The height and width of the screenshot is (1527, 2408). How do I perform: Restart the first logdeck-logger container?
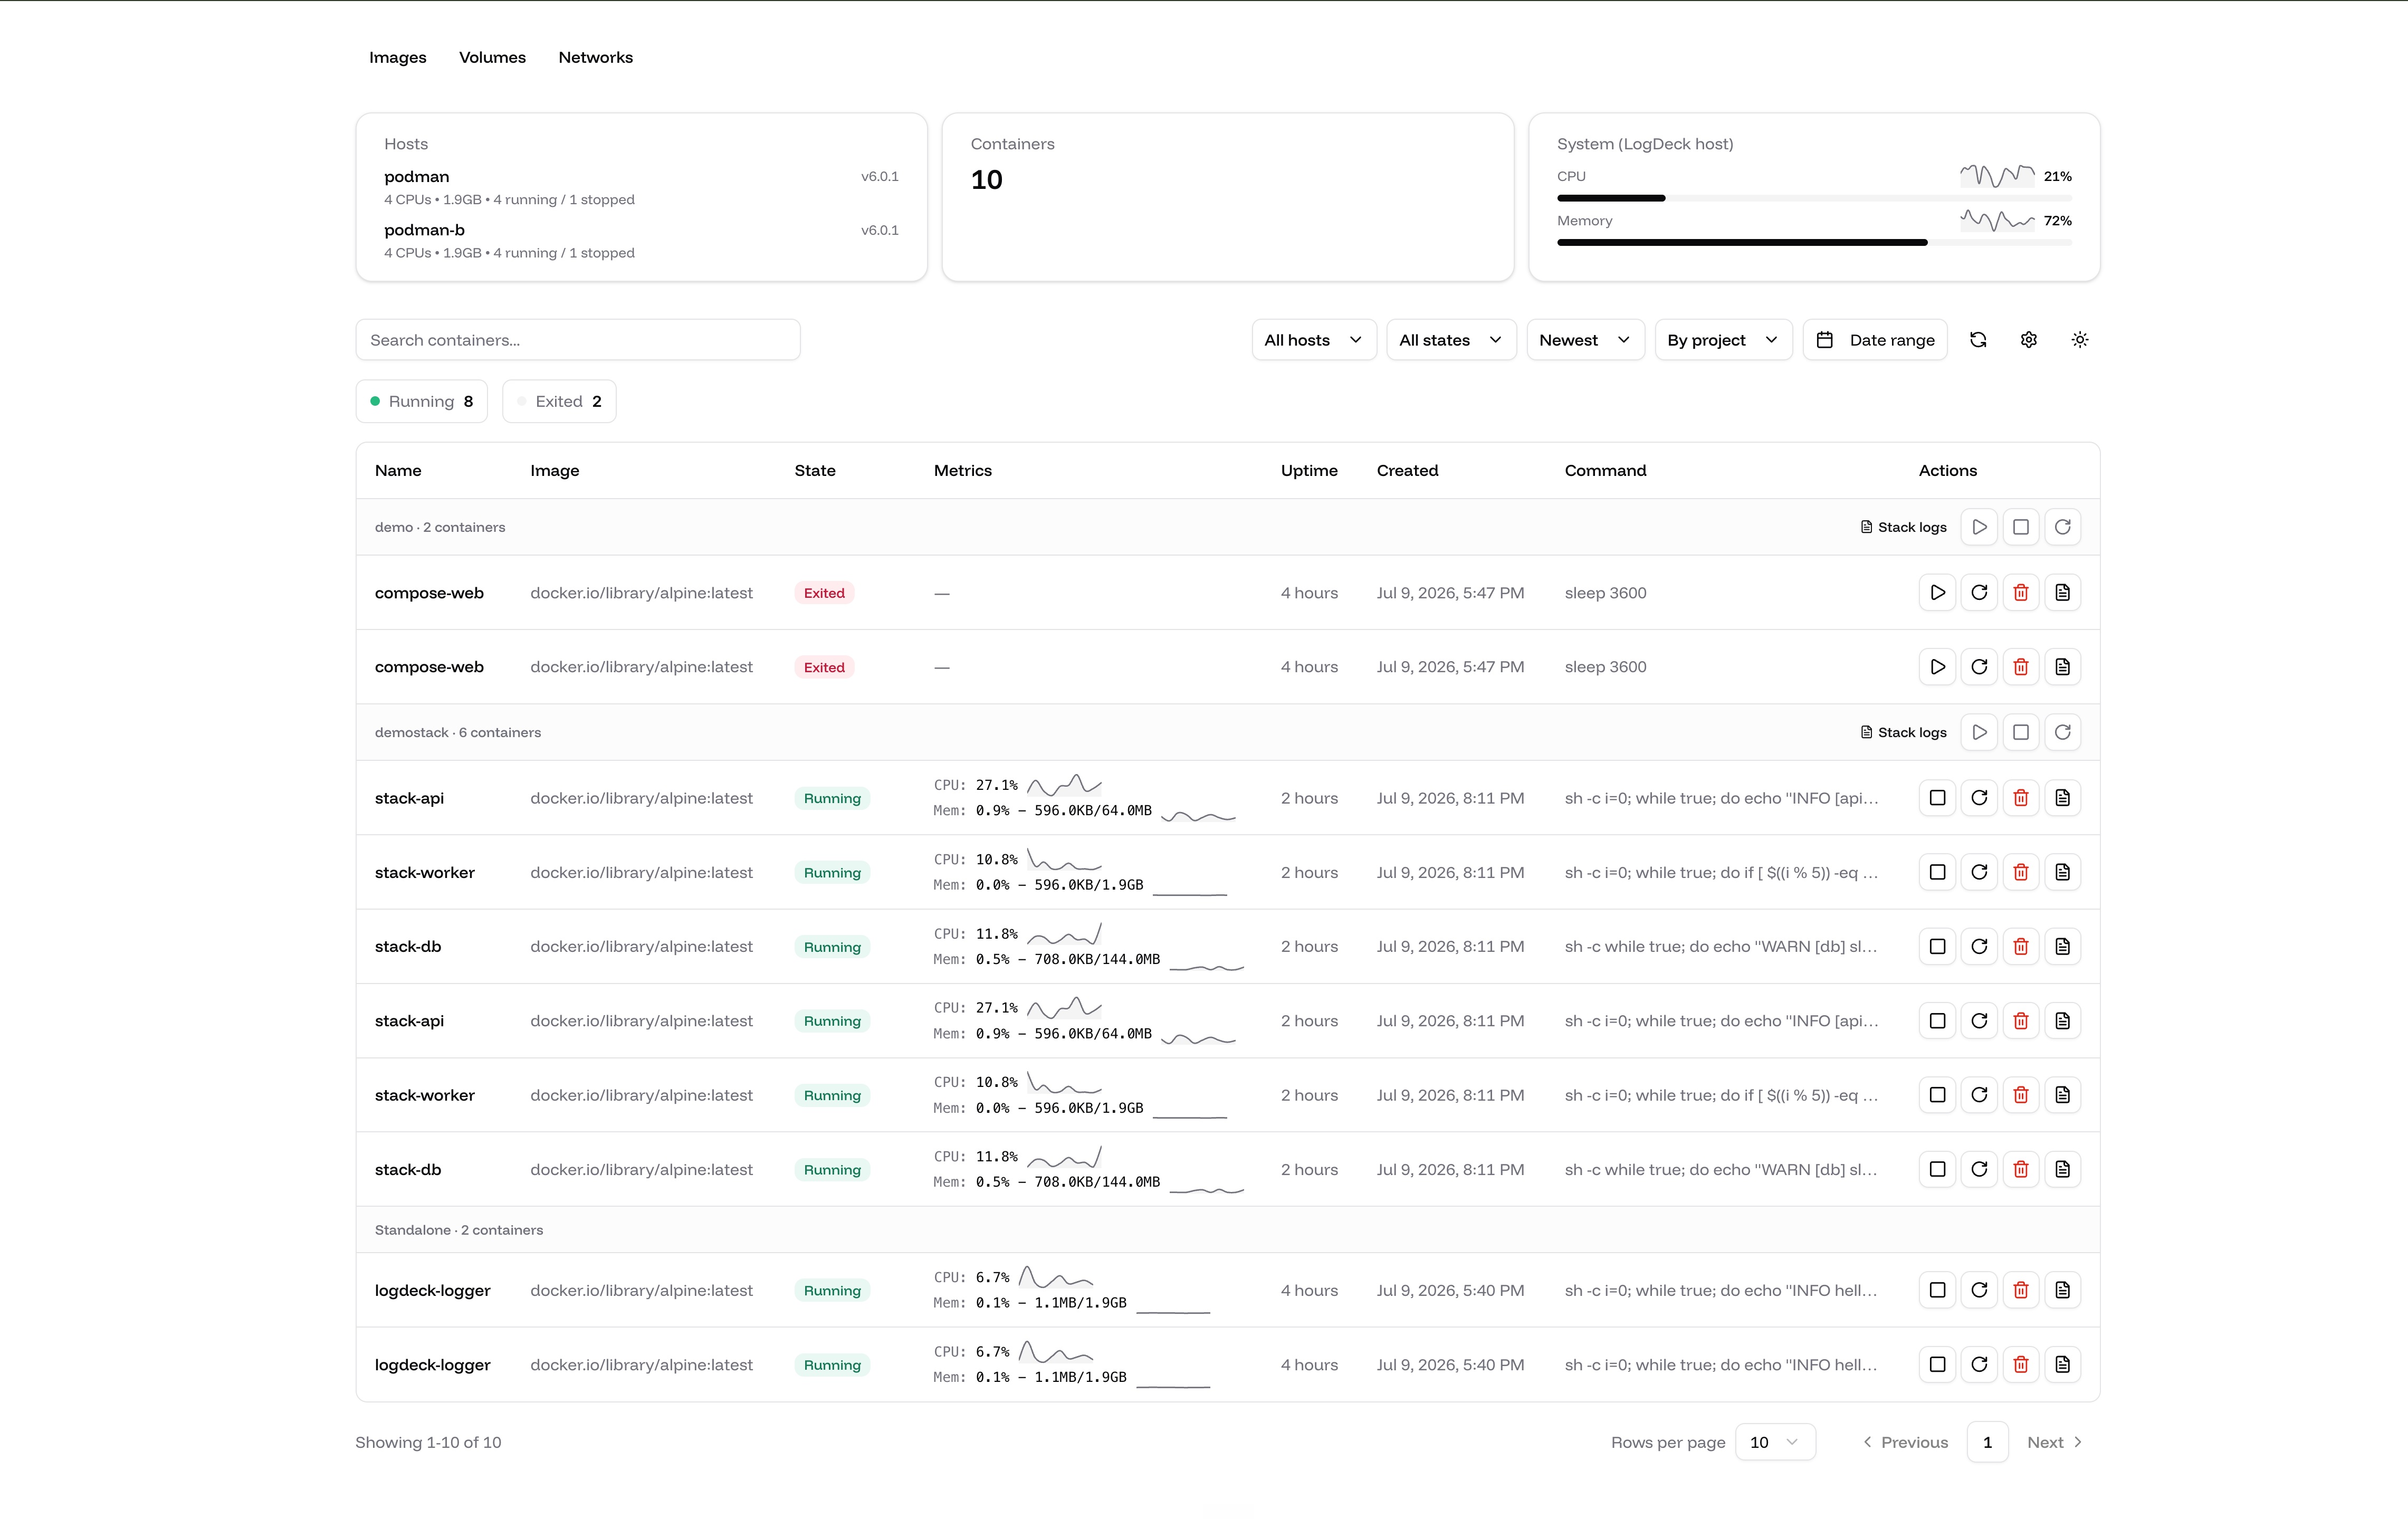tap(1979, 1290)
